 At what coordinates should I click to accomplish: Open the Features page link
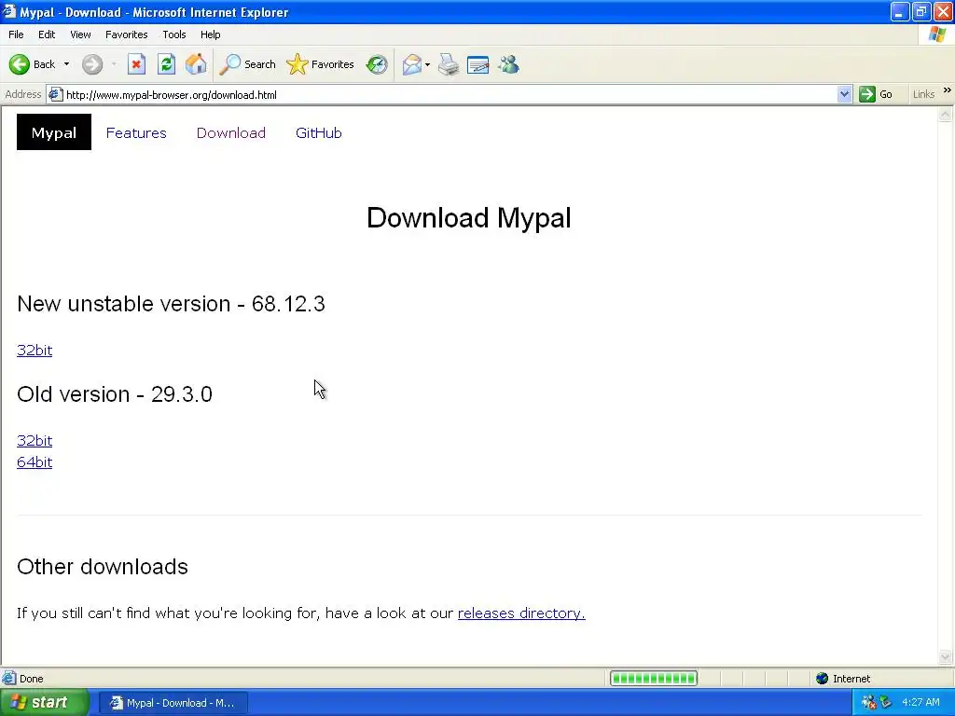(x=136, y=132)
